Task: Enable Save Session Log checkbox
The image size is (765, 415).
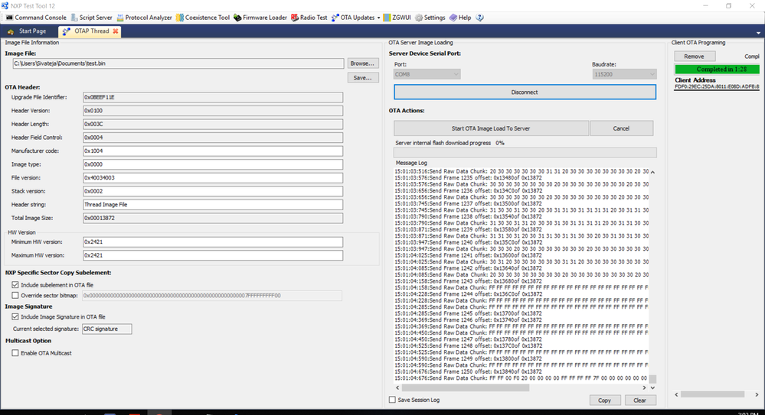Action: [x=392, y=400]
